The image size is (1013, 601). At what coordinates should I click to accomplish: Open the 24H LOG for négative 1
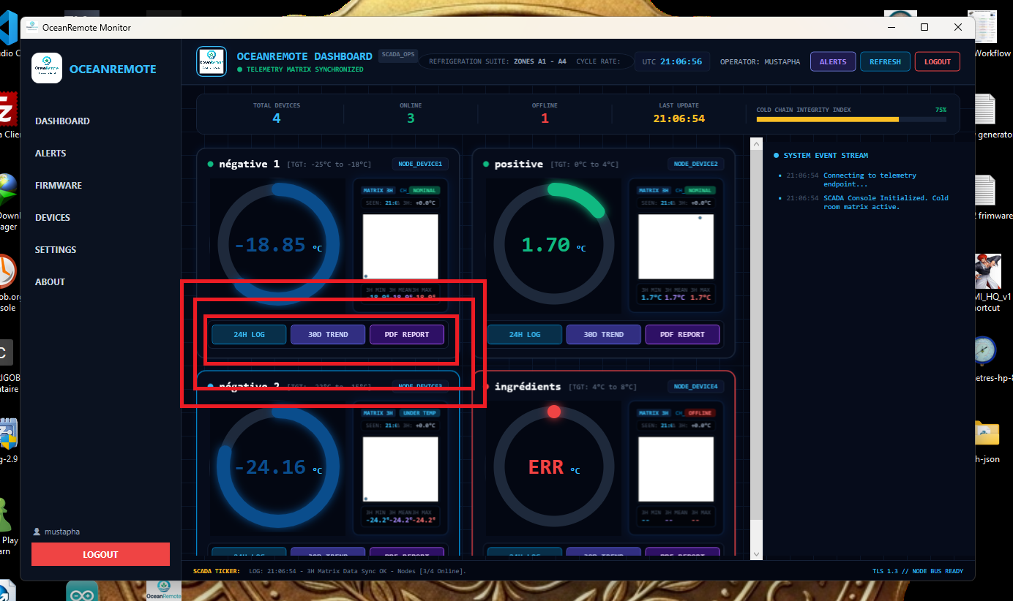249,335
